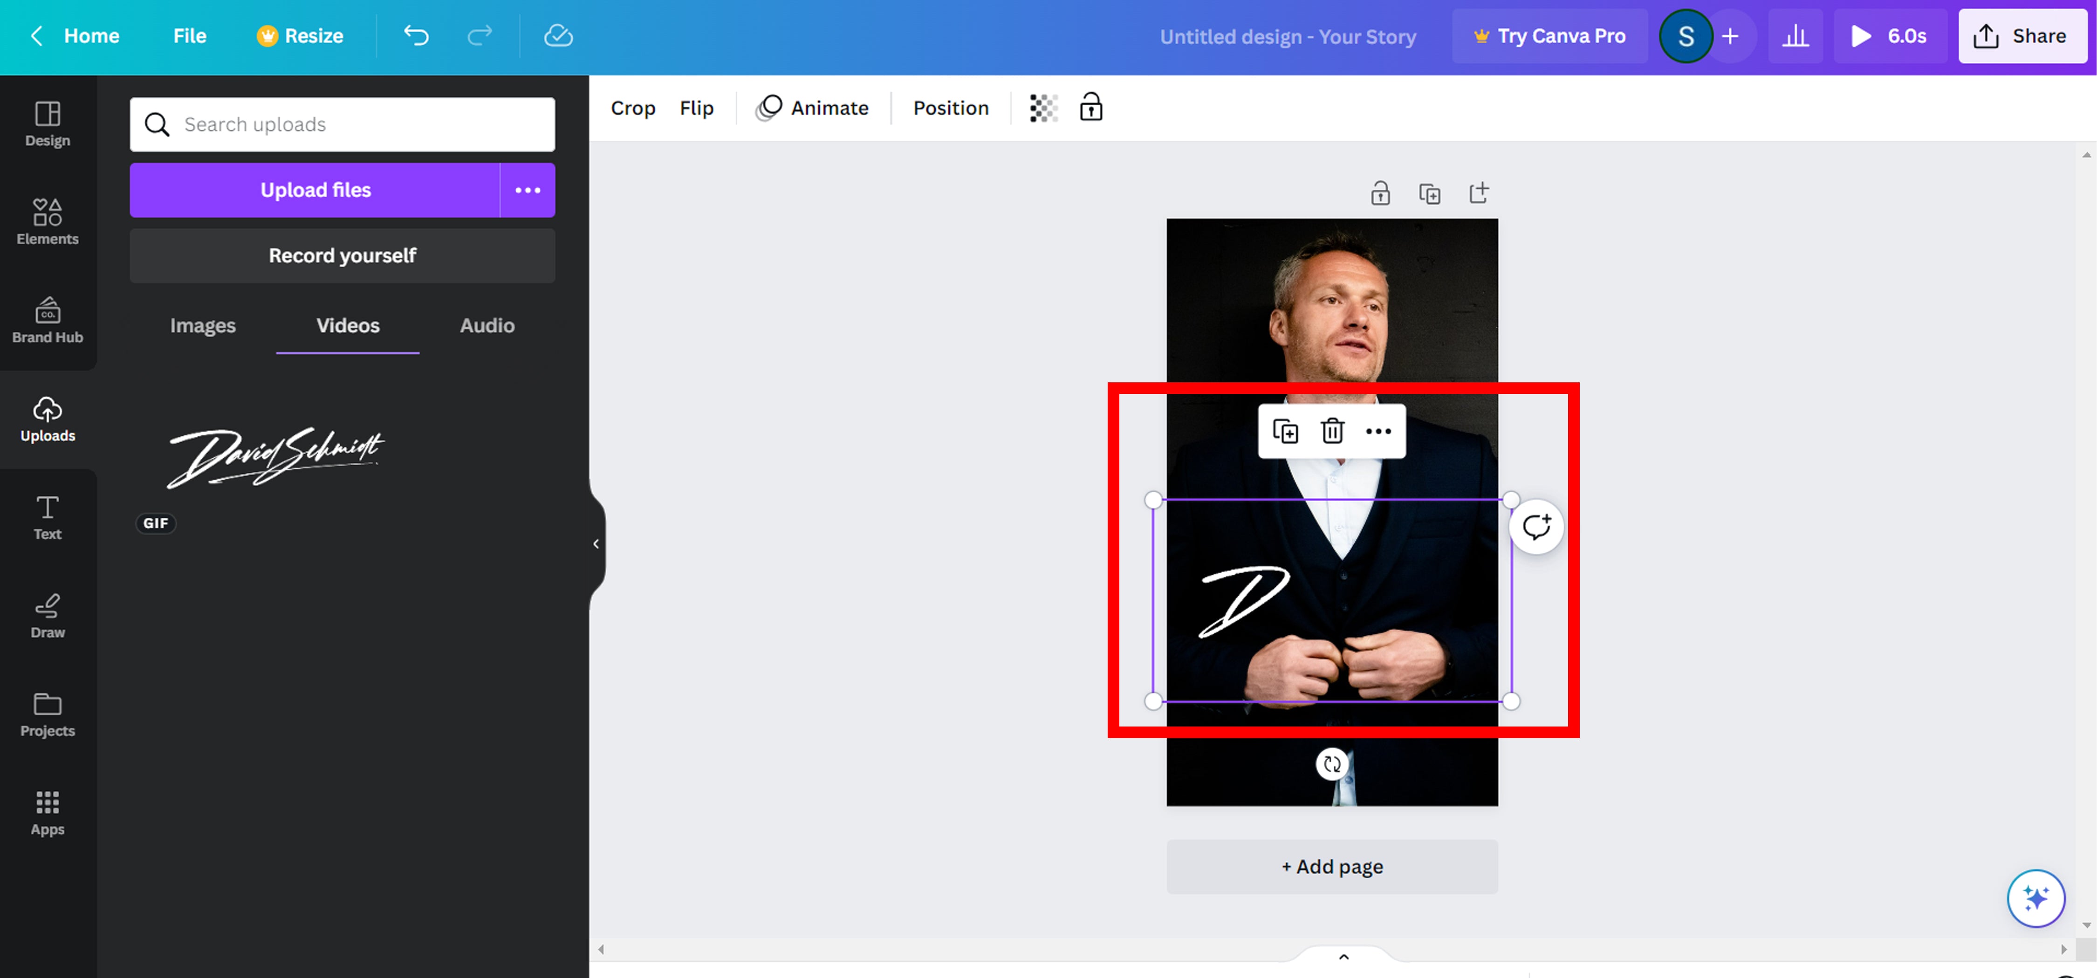Click the duplicate element icon in context menu

click(x=1285, y=430)
